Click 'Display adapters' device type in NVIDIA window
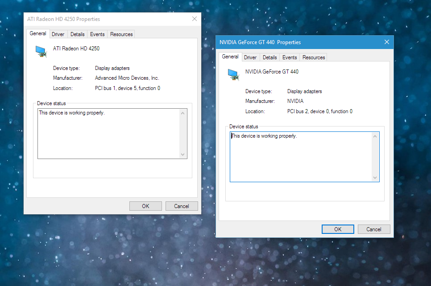The image size is (431, 286). 305,91
